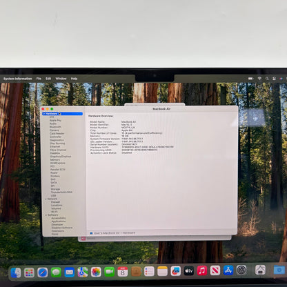Open Launchpad in the Dock
The height and width of the screenshot is (287, 287).
[x=29, y=273]
